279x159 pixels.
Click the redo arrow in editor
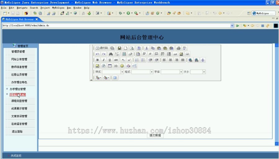pos(104,54)
